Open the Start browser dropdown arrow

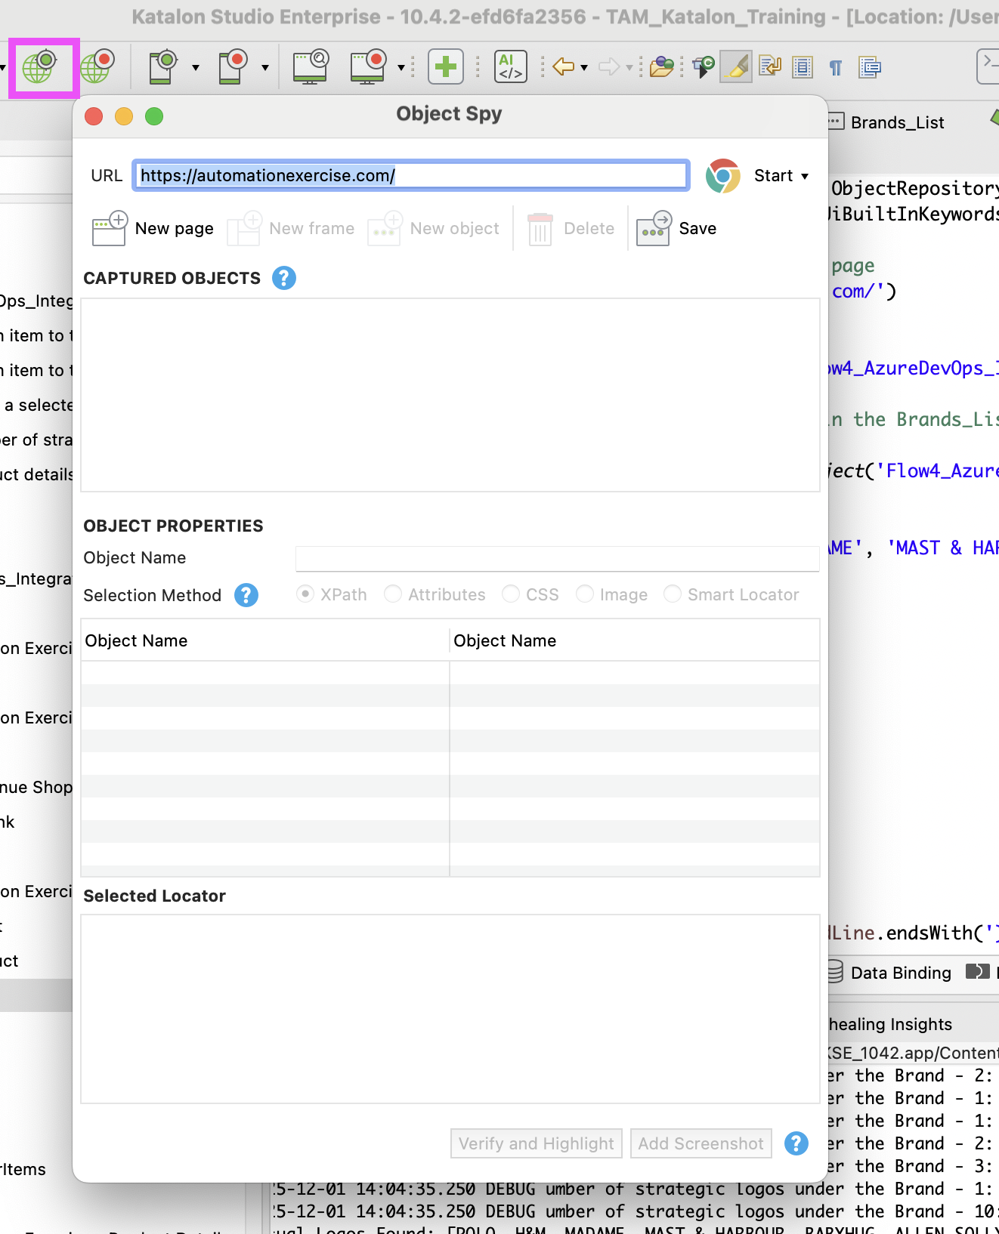[x=805, y=176]
